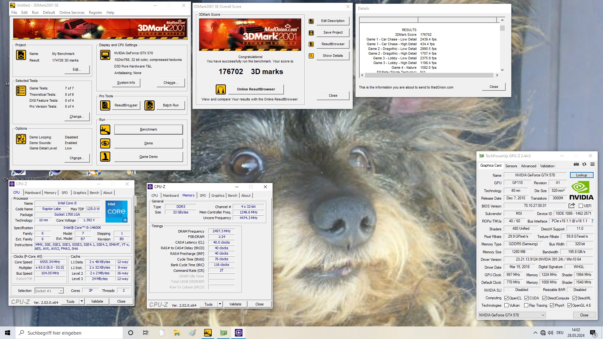Click the System Info button

[126, 83]
